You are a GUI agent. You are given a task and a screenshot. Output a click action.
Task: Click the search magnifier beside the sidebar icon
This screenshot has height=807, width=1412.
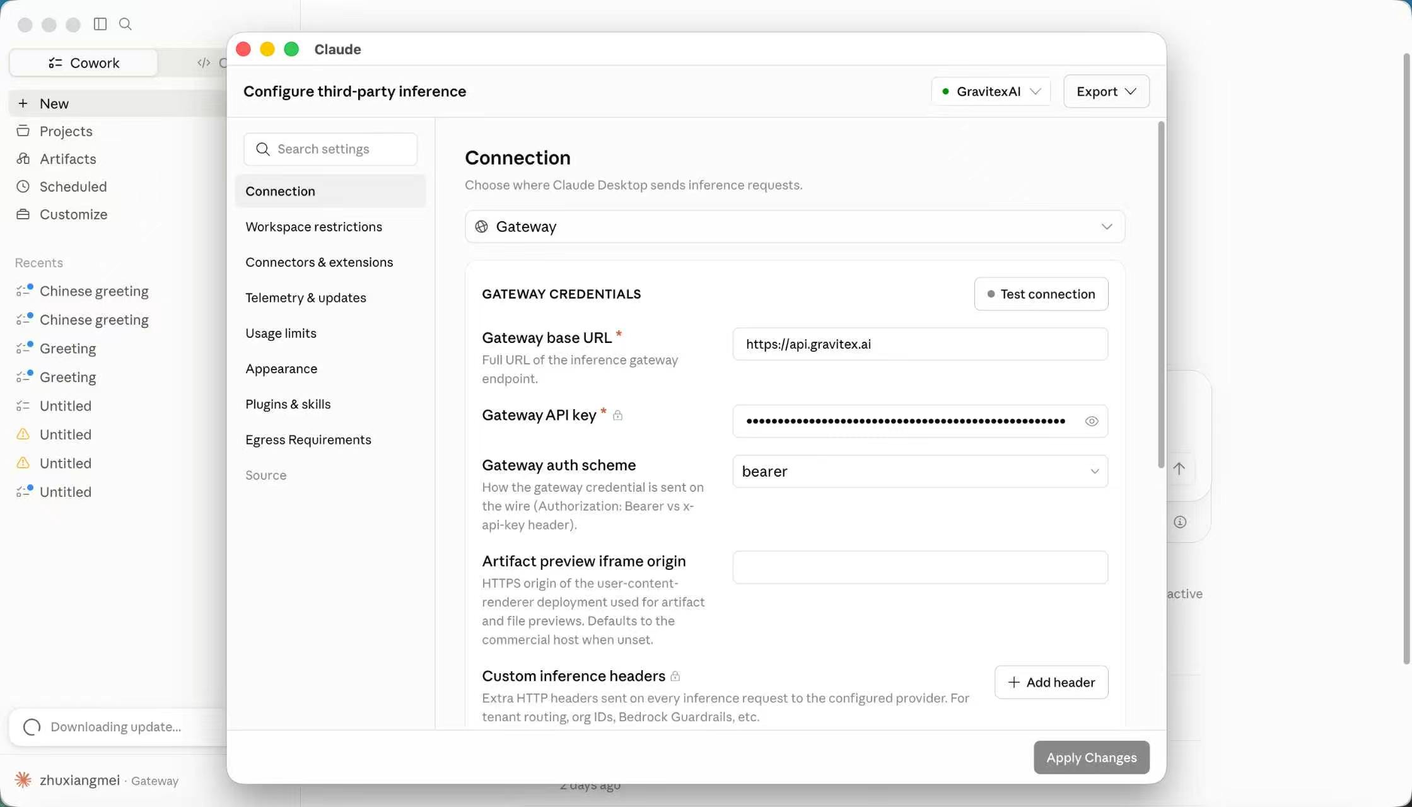pyautogui.click(x=125, y=24)
